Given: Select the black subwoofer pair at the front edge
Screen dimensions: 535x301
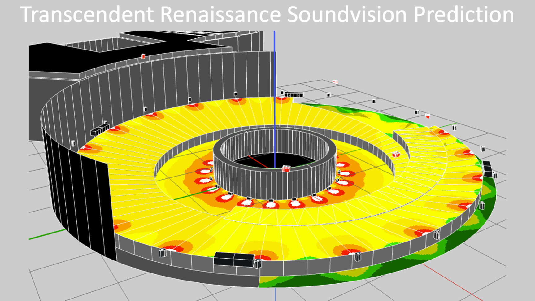Looking at the screenshot, I should click(234, 260).
